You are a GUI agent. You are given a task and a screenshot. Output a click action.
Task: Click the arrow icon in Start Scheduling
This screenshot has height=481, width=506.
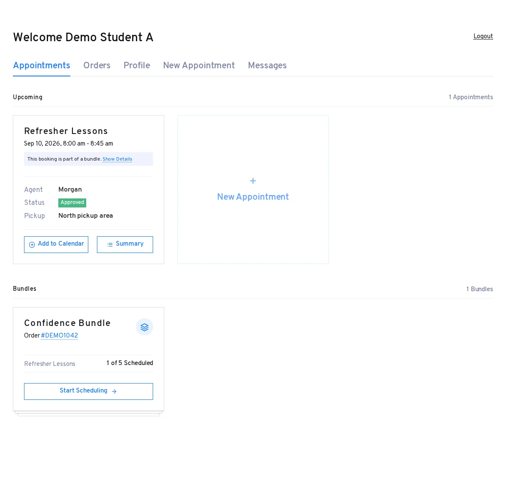click(114, 391)
